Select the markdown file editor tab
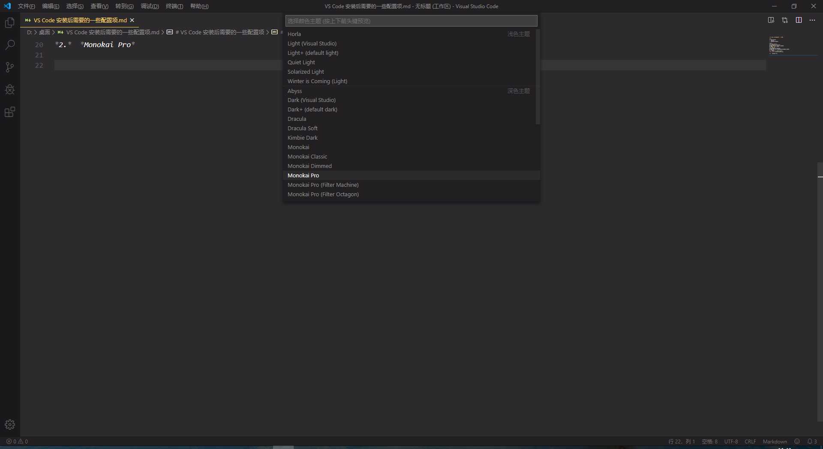The width and height of the screenshot is (823, 449). pyautogui.click(x=79, y=20)
